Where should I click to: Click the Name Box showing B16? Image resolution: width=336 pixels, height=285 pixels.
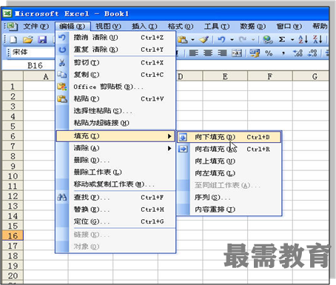[29, 65]
